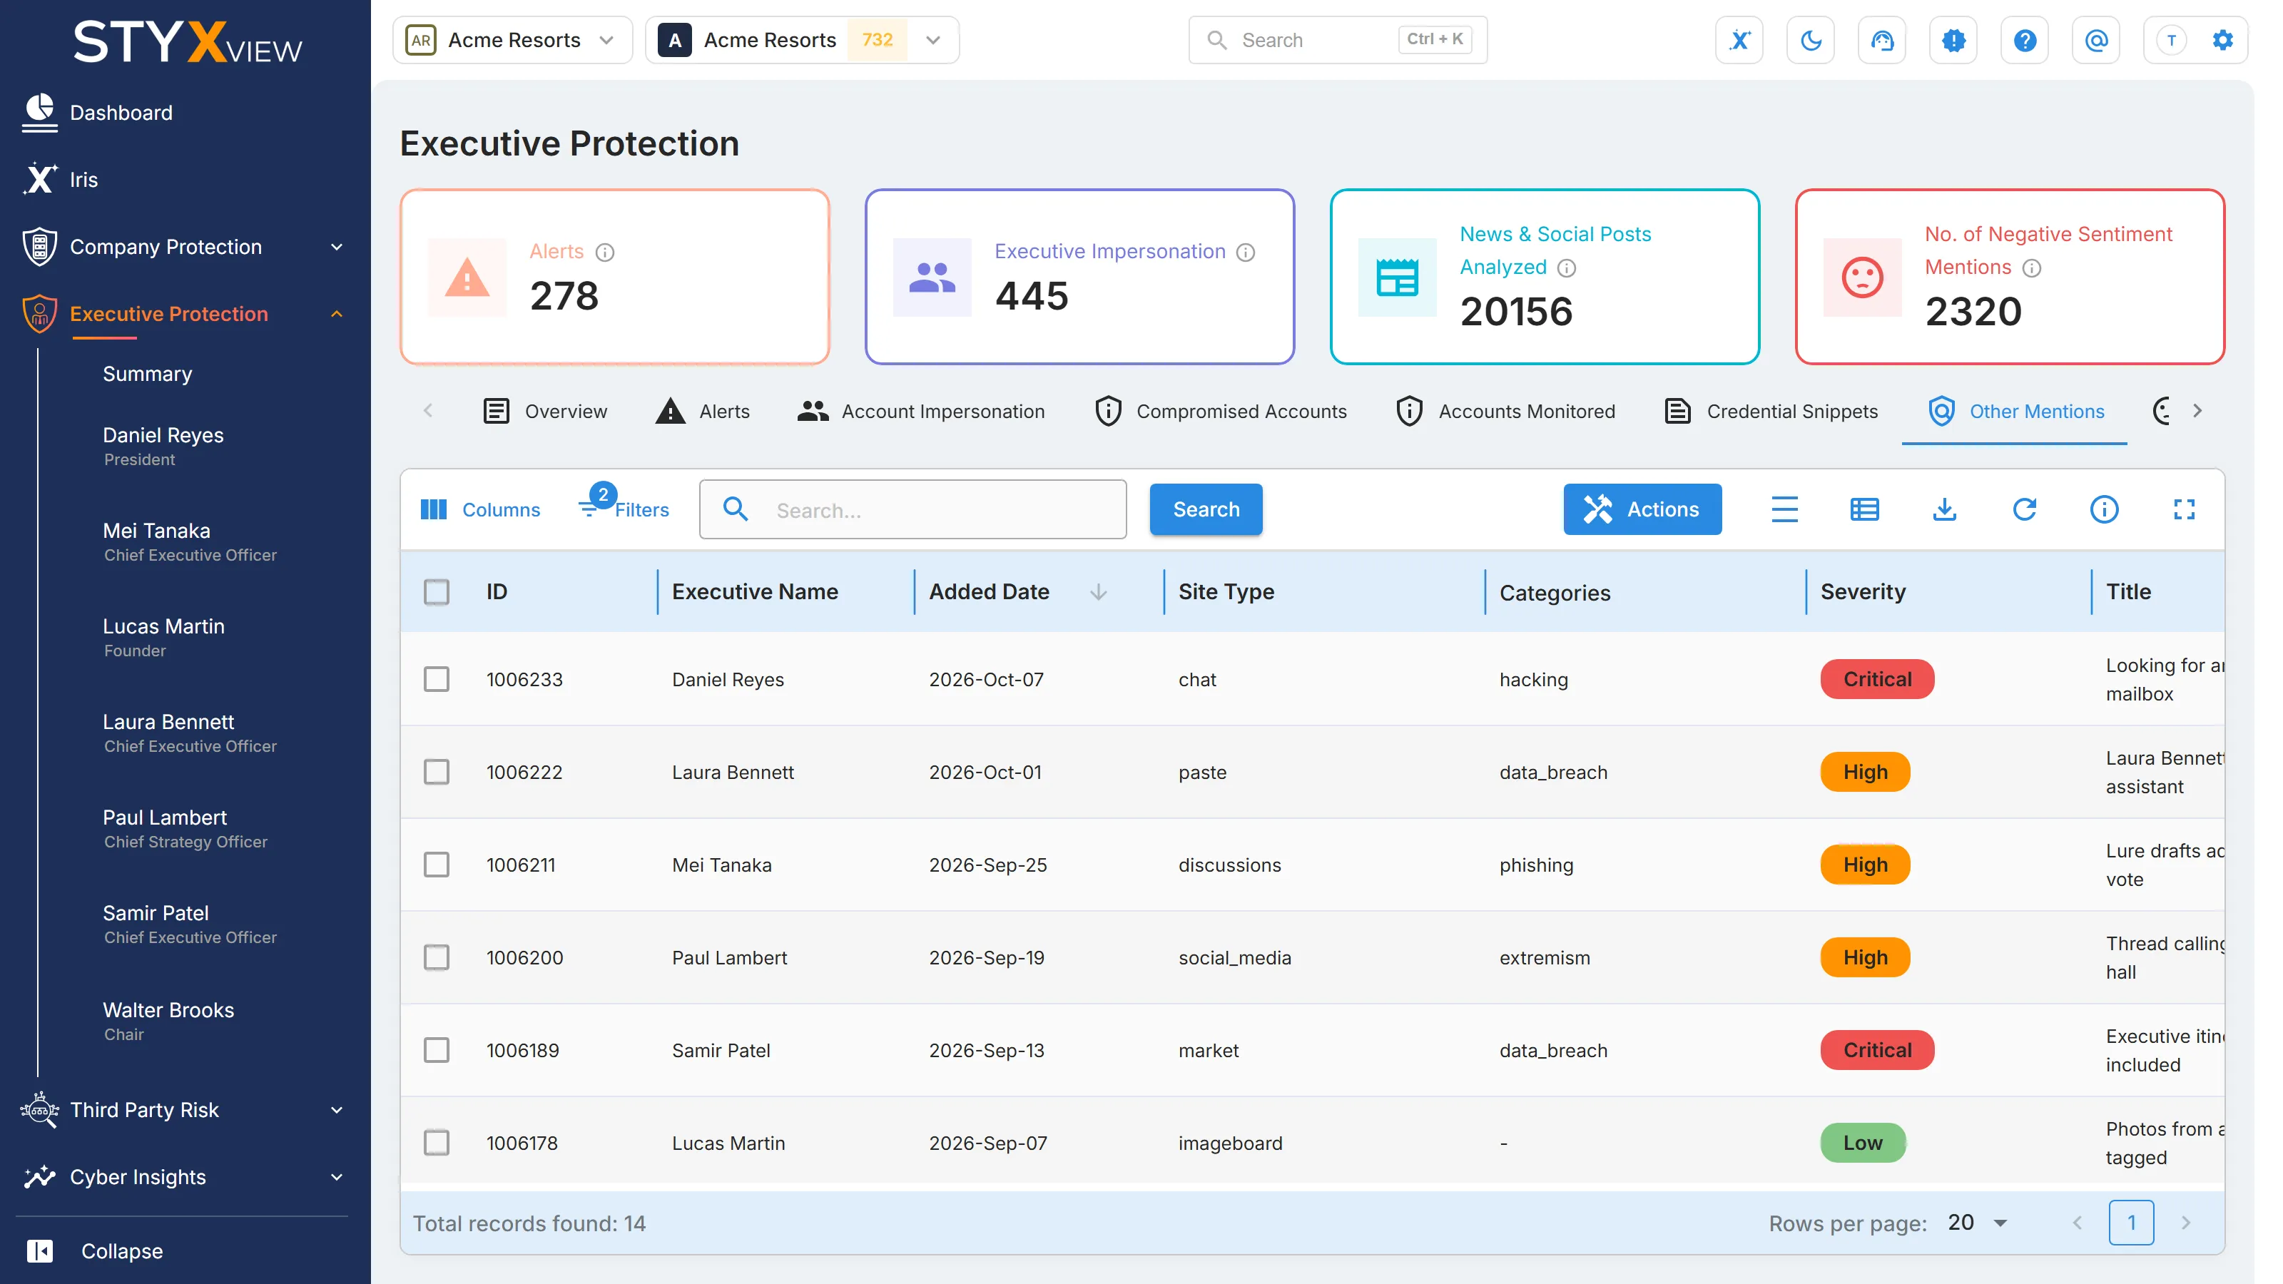Toggle fullscreen table view
Image resolution: width=2283 pixels, height=1284 pixels.
pyautogui.click(x=2184, y=509)
